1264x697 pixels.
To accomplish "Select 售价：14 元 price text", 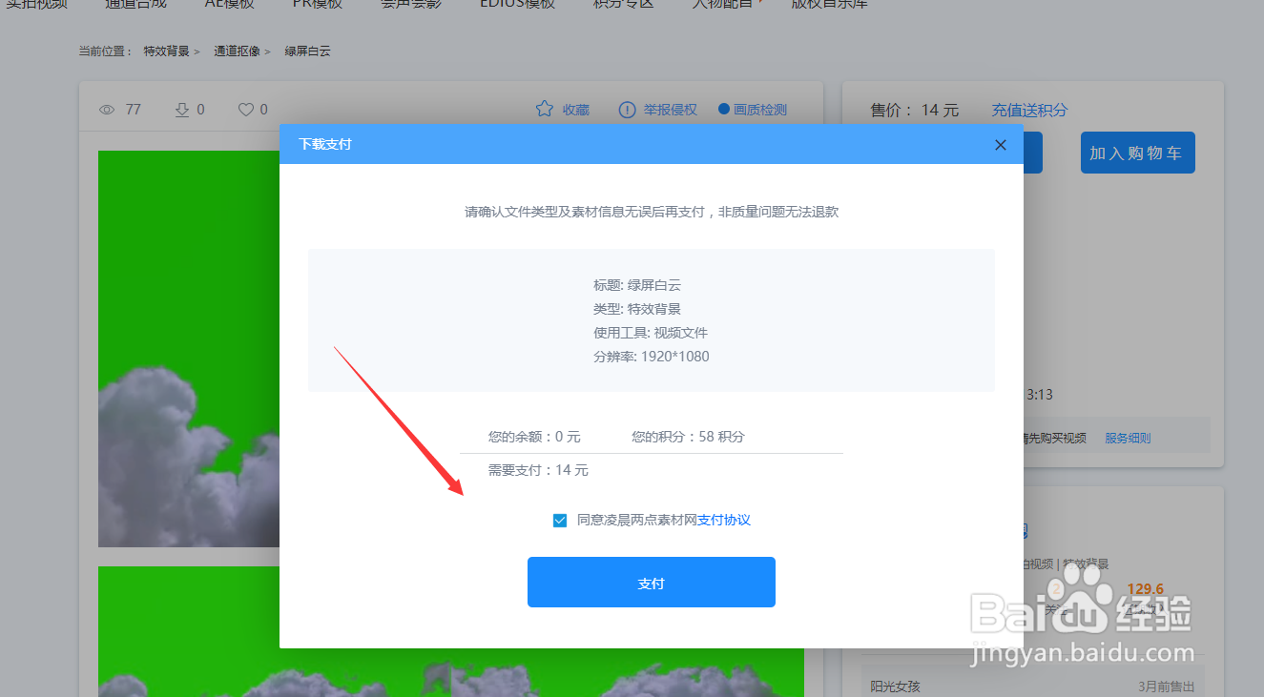I will 915,111.
